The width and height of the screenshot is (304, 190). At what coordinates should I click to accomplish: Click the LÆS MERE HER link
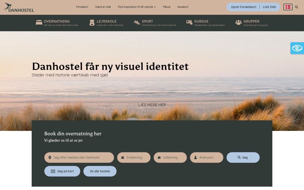(x=152, y=105)
